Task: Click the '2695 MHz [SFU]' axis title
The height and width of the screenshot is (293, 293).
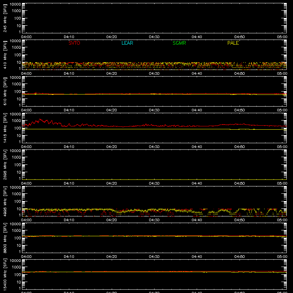Action: [5, 165]
